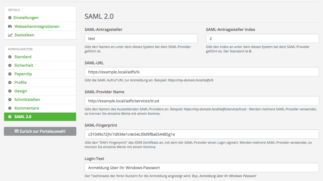Click the books icon next to Webseitenintegrationen

[x=10, y=26]
